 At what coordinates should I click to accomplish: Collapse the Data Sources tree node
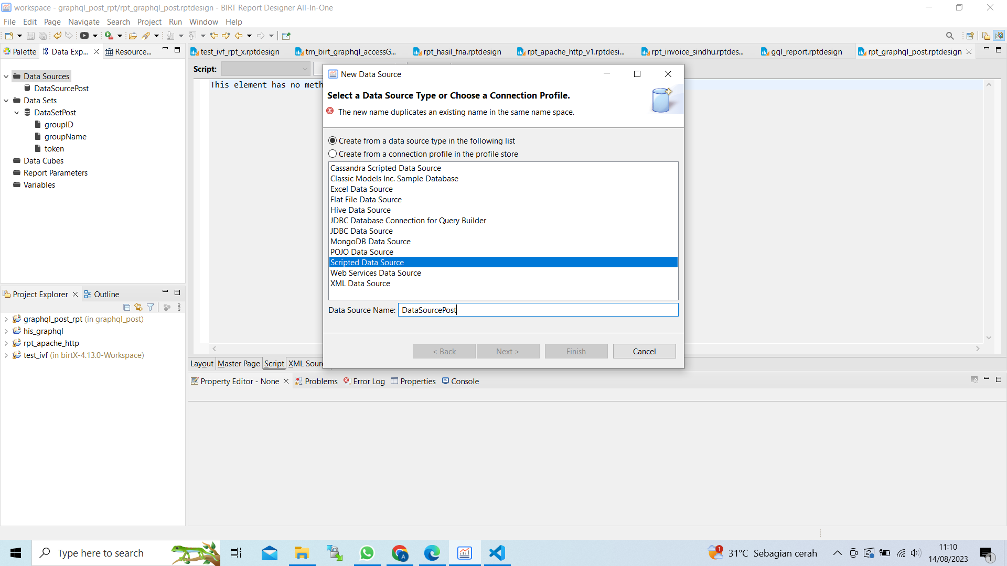(6, 77)
